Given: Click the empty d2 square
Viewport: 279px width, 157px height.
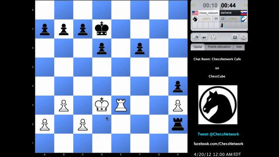Looking at the screenshot, I should point(102,124).
